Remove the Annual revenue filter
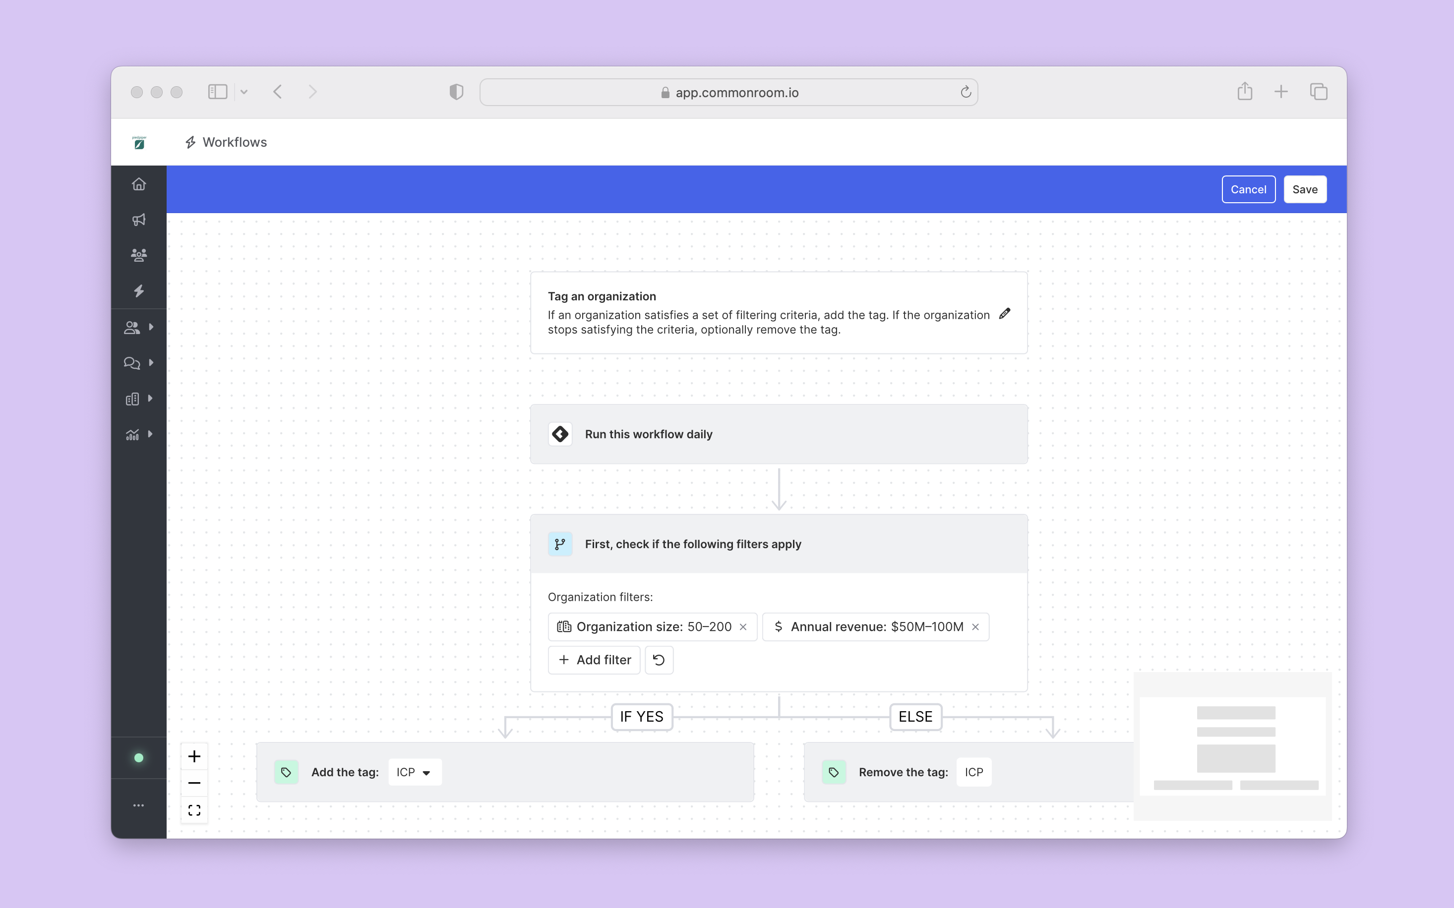Screen dimensions: 1454x908 point(975,627)
